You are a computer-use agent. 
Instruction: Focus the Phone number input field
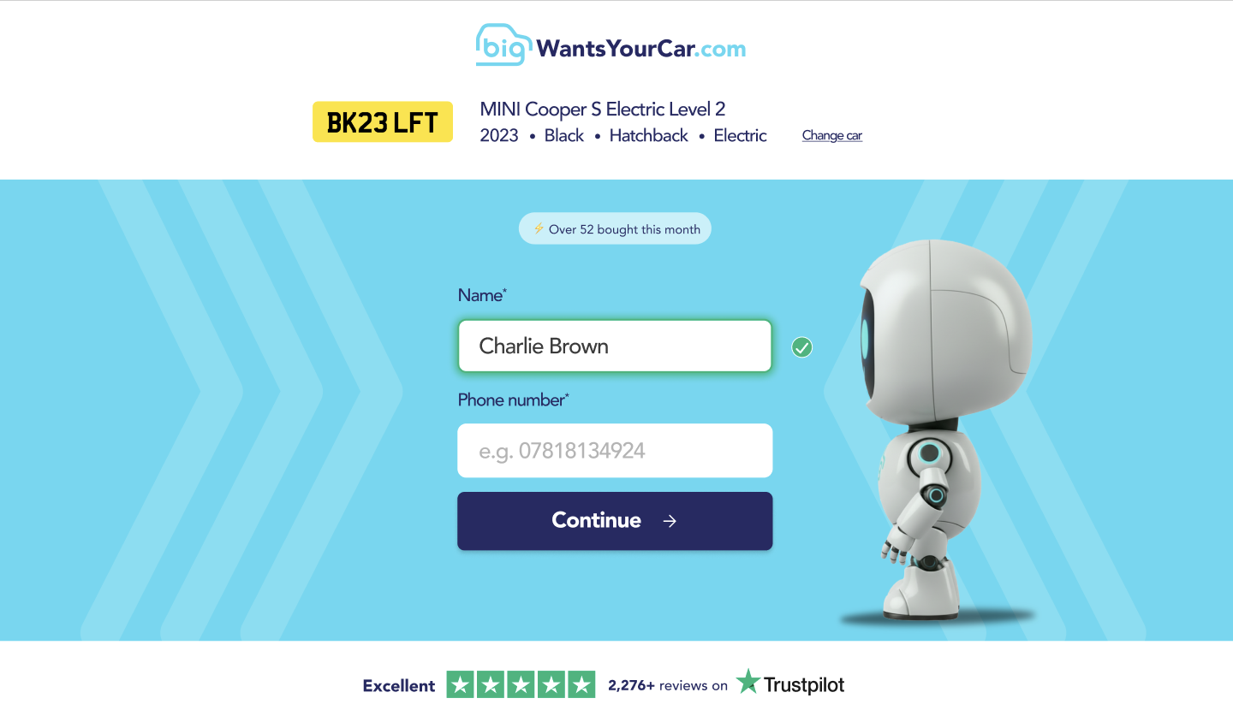tap(615, 451)
